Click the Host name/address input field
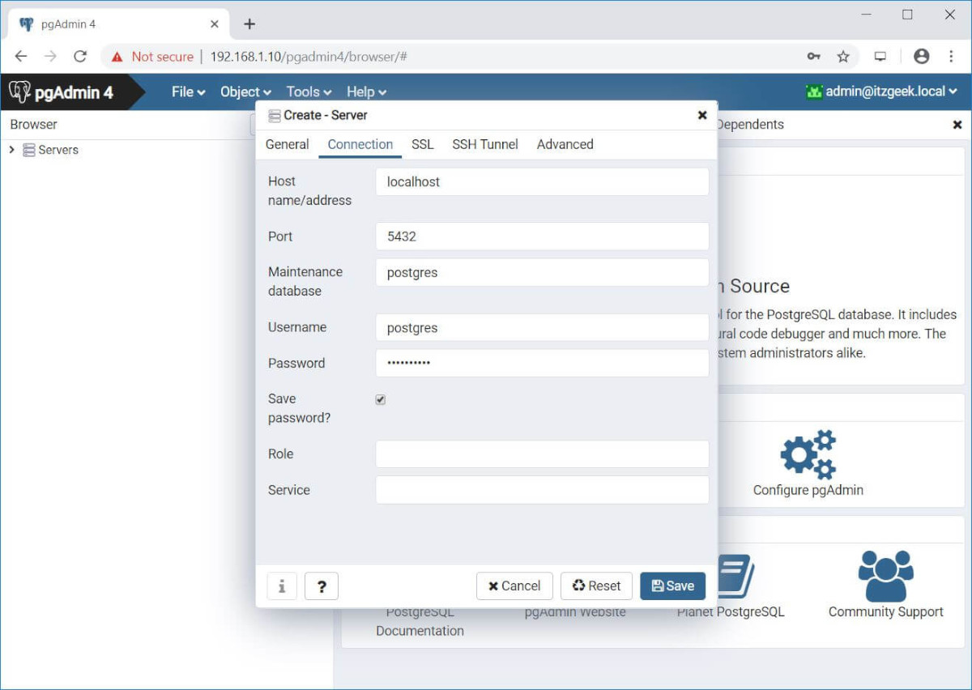 (541, 181)
